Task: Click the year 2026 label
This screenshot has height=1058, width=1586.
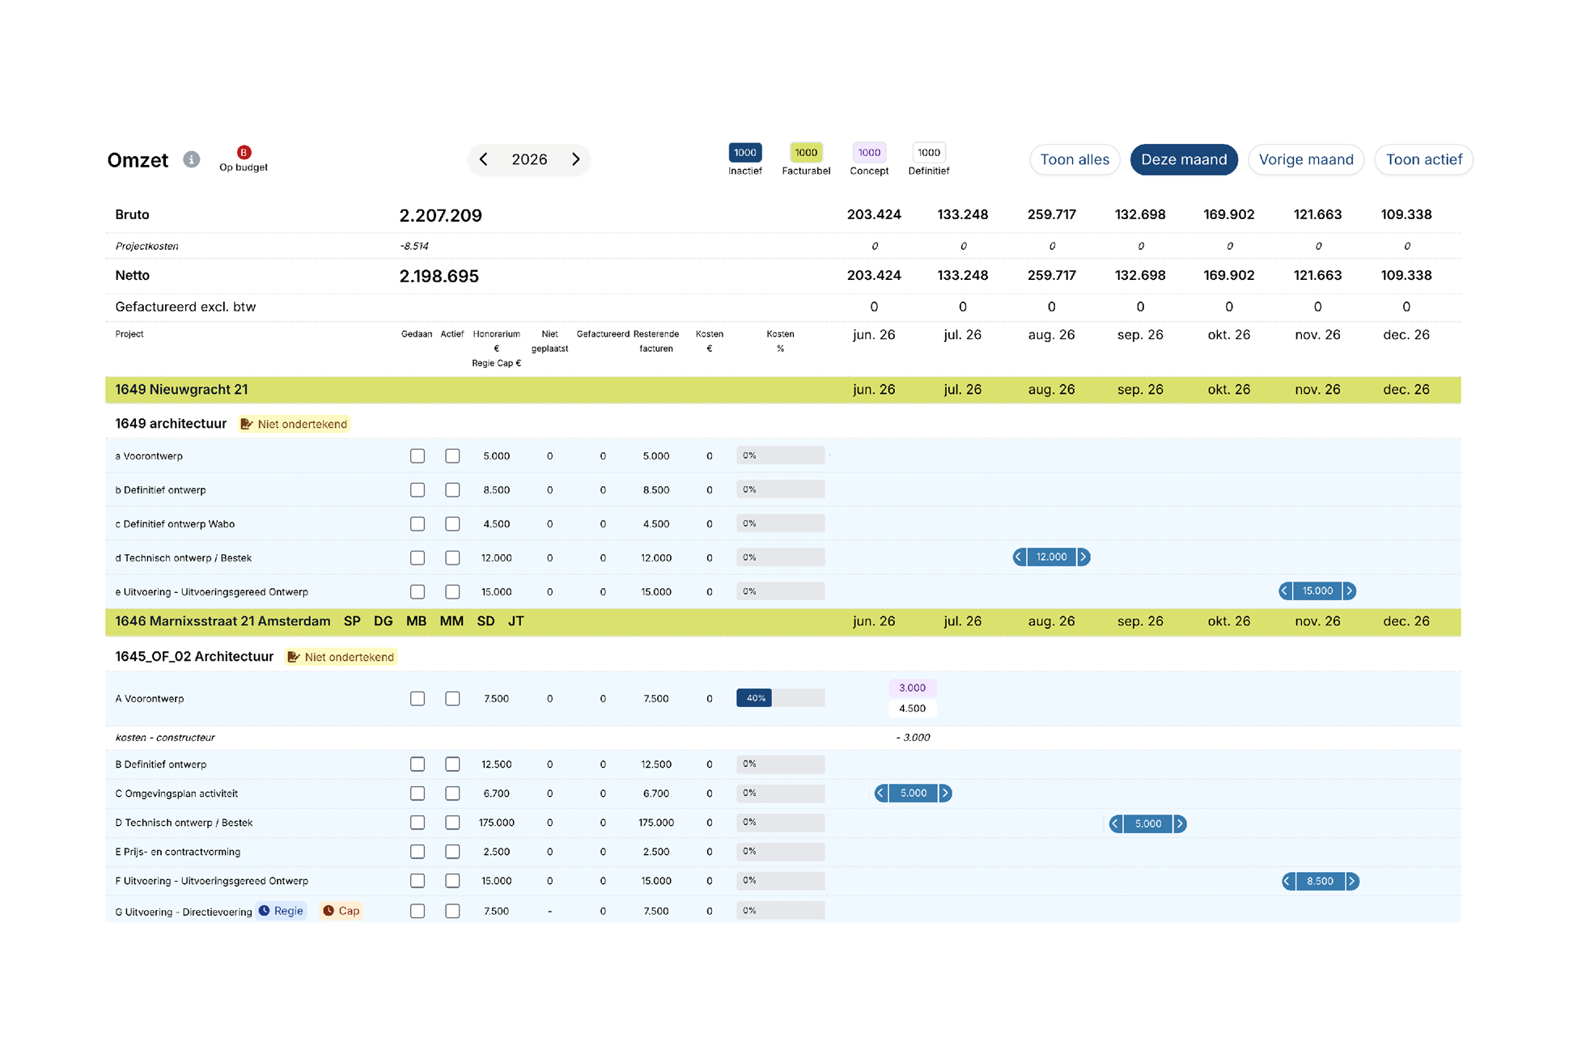Action: [x=529, y=159]
